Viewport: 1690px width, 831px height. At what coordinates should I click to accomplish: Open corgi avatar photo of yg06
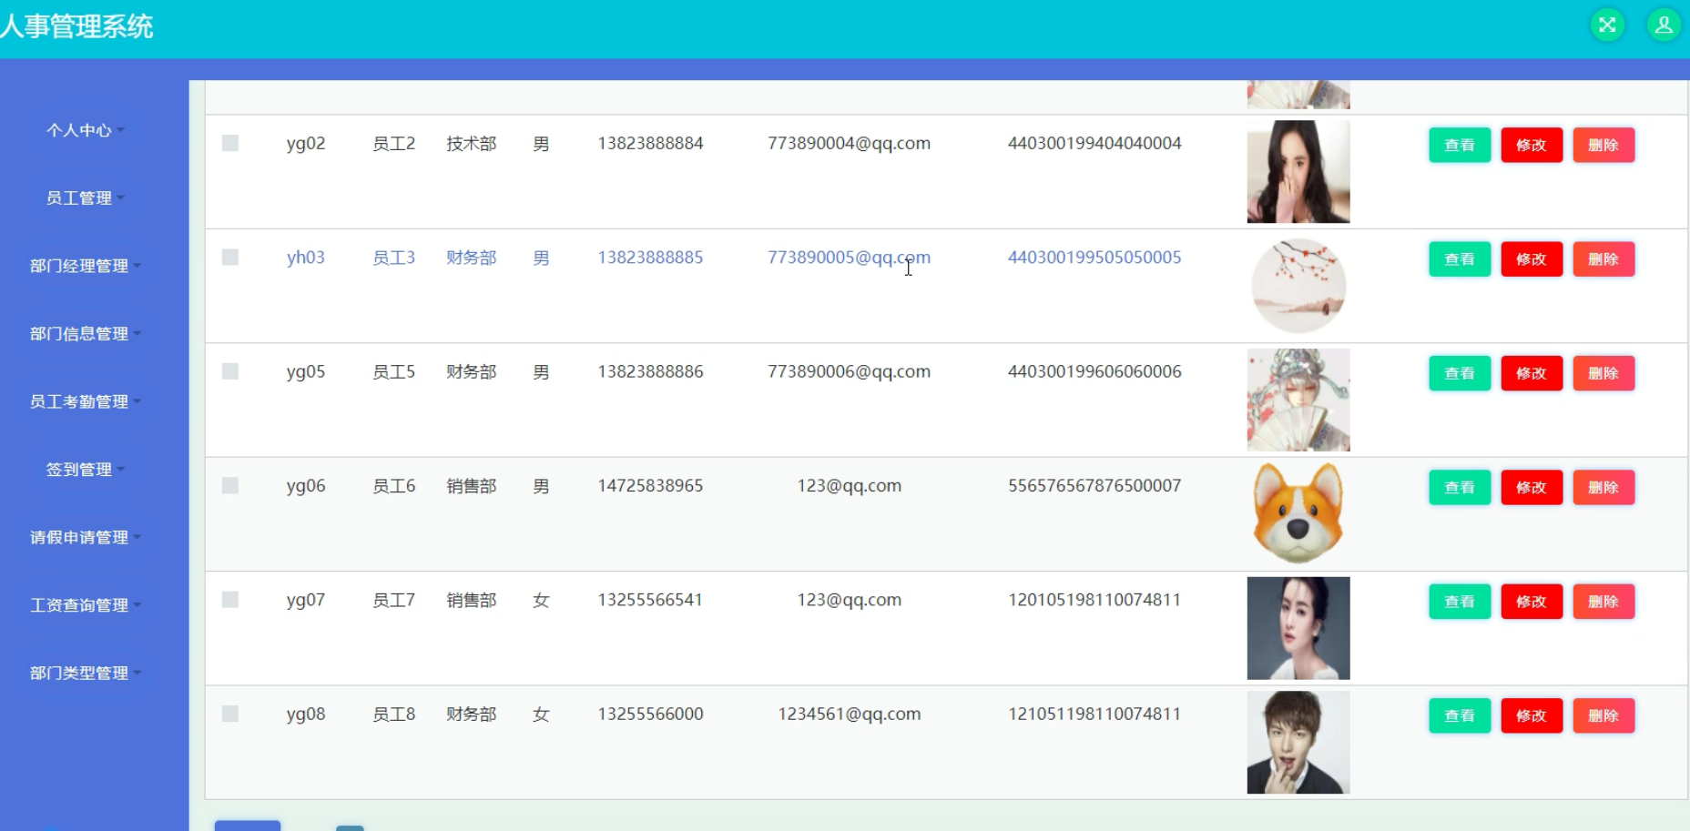[x=1298, y=514]
